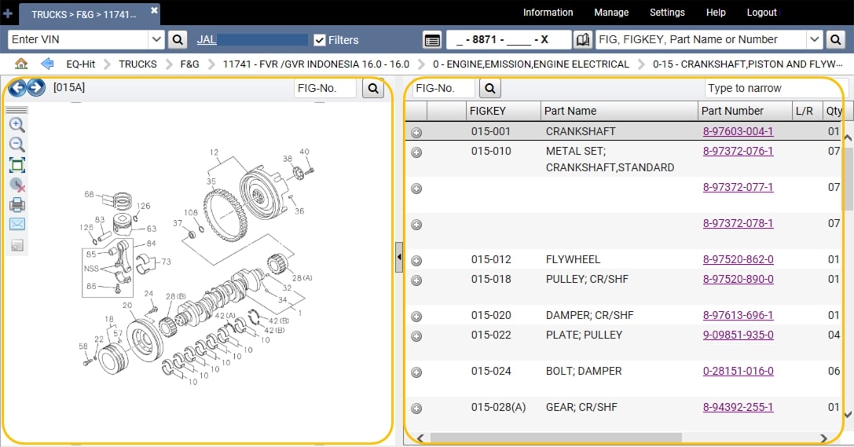Viewport: 854px width, 447px height.
Task: Expand the FLYWHEEL row details
Action: (416, 261)
